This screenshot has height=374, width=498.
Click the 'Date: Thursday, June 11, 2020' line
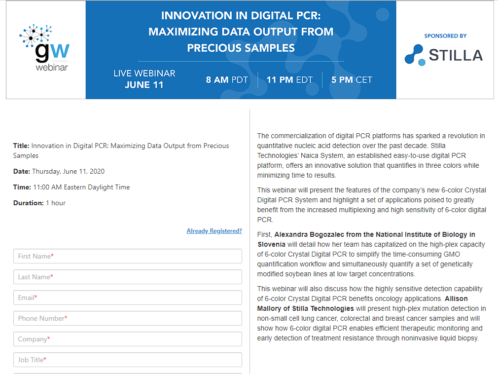point(59,171)
